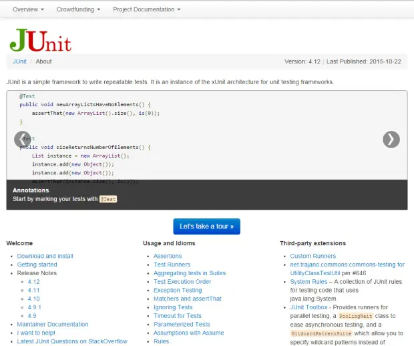
Task: Open the Overview dropdown menu
Action: pyautogui.click(x=28, y=9)
